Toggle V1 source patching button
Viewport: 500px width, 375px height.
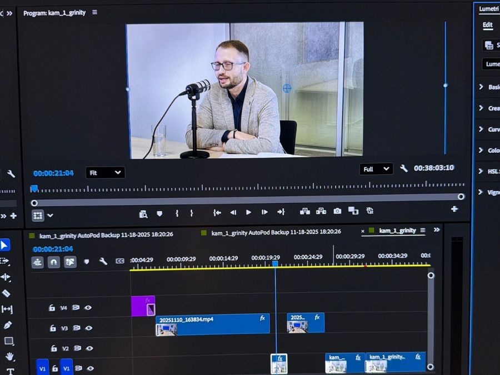(x=42, y=368)
